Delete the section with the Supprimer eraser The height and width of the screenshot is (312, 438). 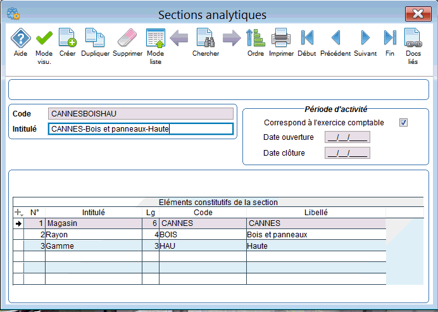click(x=127, y=37)
